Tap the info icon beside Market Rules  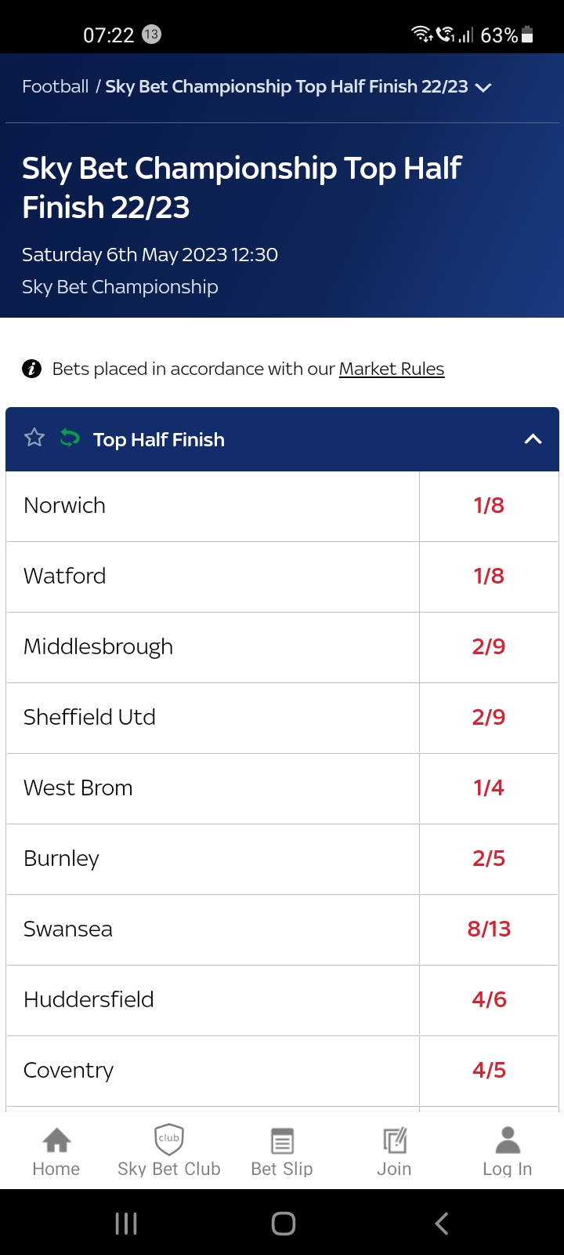(x=31, y=369)
